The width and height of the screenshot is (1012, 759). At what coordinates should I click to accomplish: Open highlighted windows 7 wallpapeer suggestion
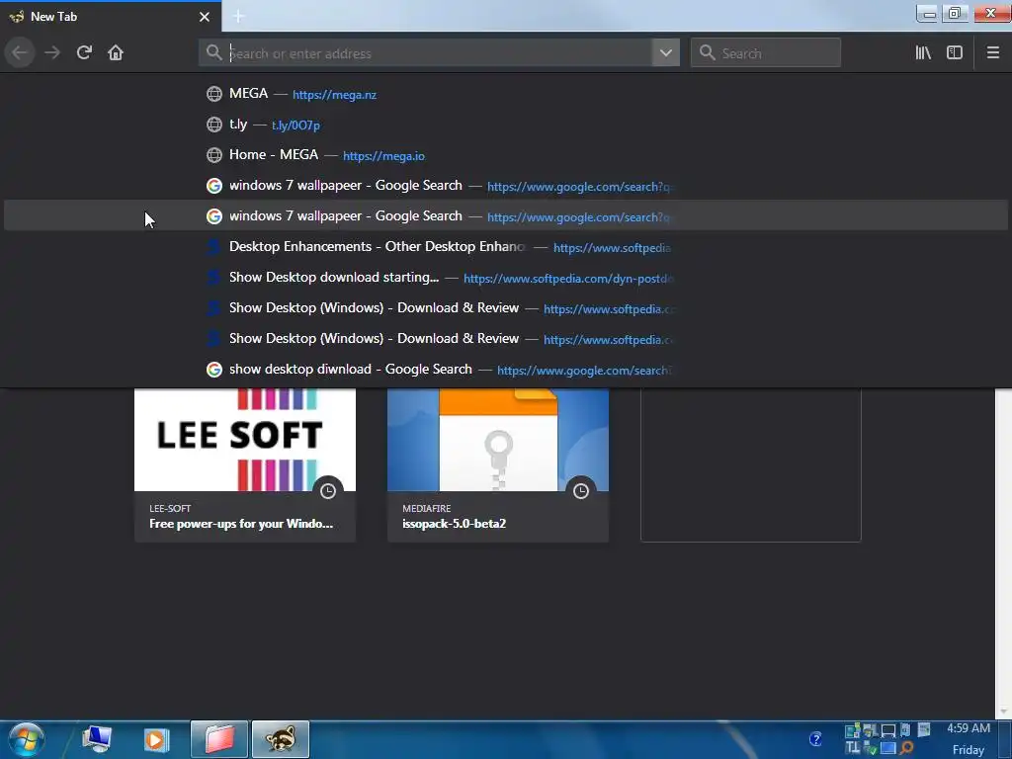tap(506, 216)
